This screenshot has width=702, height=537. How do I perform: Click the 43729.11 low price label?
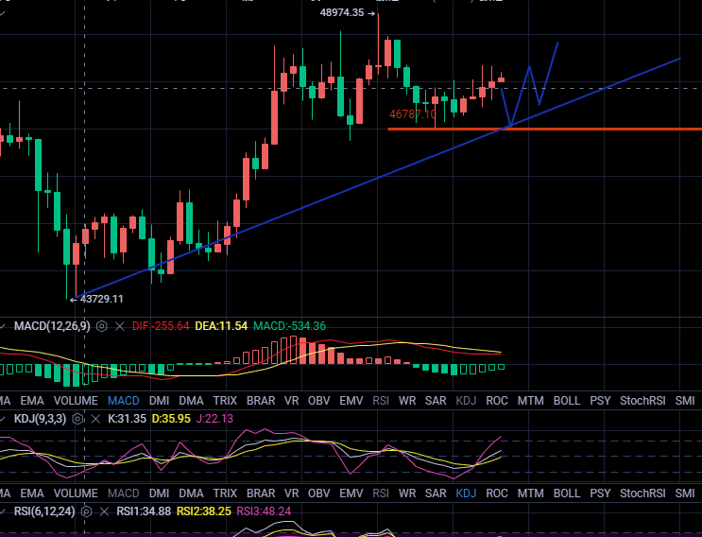(102, 299)
